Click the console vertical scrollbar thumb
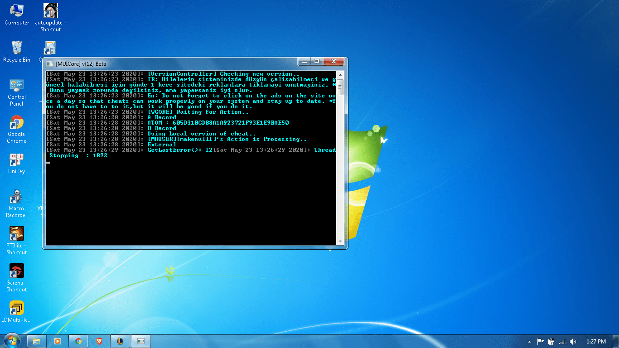This screenshot has width=619, height=348. 340,87
